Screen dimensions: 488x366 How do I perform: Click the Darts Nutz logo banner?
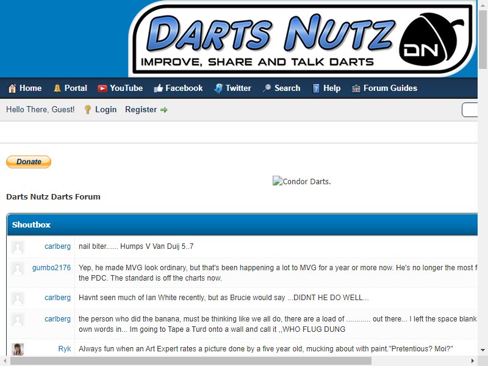[x=303, y=40]
